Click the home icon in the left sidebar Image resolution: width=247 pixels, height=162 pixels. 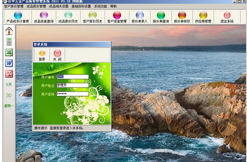tap(9, 31)
